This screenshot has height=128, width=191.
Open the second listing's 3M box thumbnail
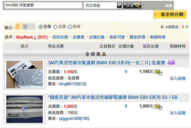pos(25,109)
